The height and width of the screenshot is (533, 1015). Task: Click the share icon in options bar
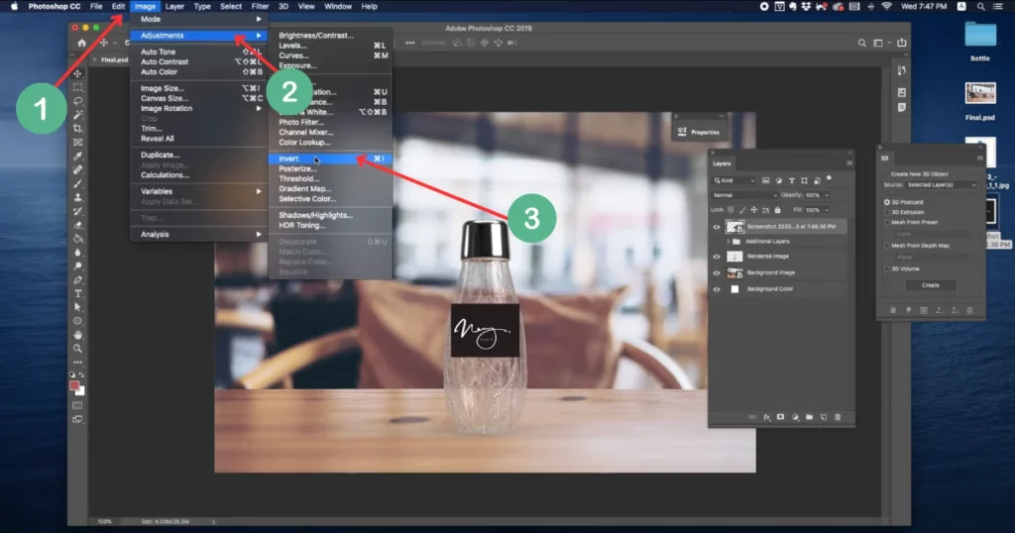[902, 43]
